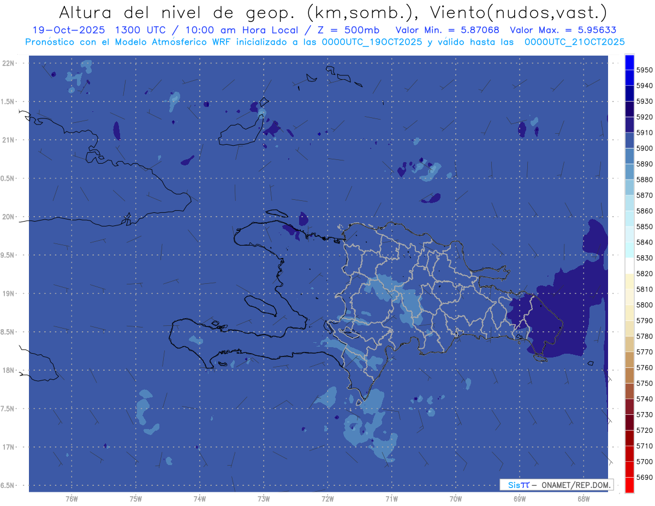Click the date "19-Oct-2025" in the subtitle
This screenshot has width=655, height=506.
[x=68, y=30]
